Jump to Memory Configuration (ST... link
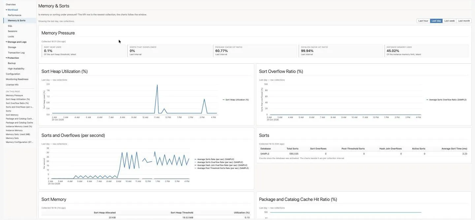Screen dimensions: 475x220 tap(19, 142)
